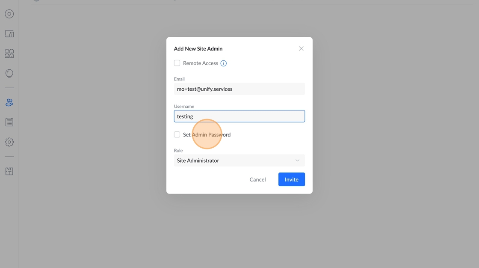This screenshot has height=268, width=479.
Task: Open the Insights bulb icon in sidebar
Action: [x=9, y=74]
